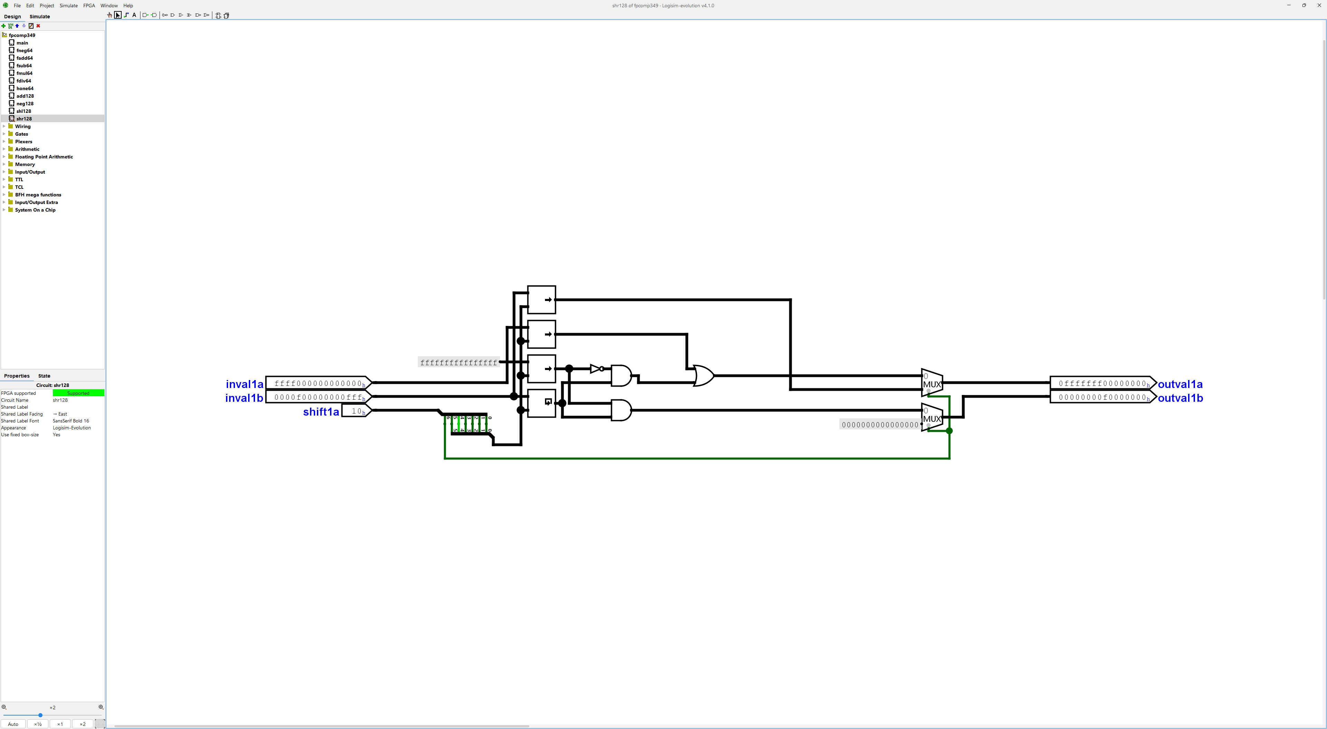Click the Auto zoom button
Viewport: 1327px width, 729px height.
pos(13,724)
